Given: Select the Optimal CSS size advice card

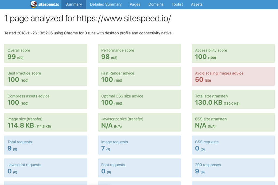Looking at the screenshot, I should click(x=139, y=99).
